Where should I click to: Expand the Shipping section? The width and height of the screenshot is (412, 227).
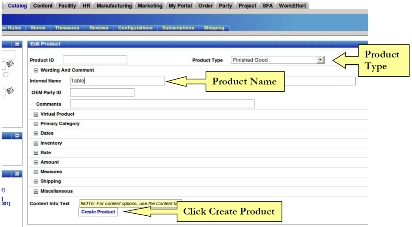click(x=36, y=182)
